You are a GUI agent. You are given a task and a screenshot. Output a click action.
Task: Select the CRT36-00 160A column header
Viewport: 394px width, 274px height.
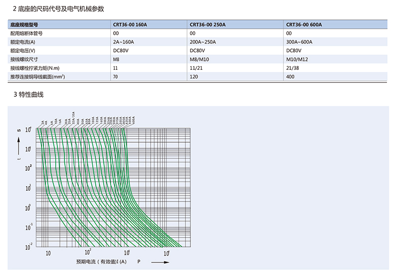pos(130,24)
